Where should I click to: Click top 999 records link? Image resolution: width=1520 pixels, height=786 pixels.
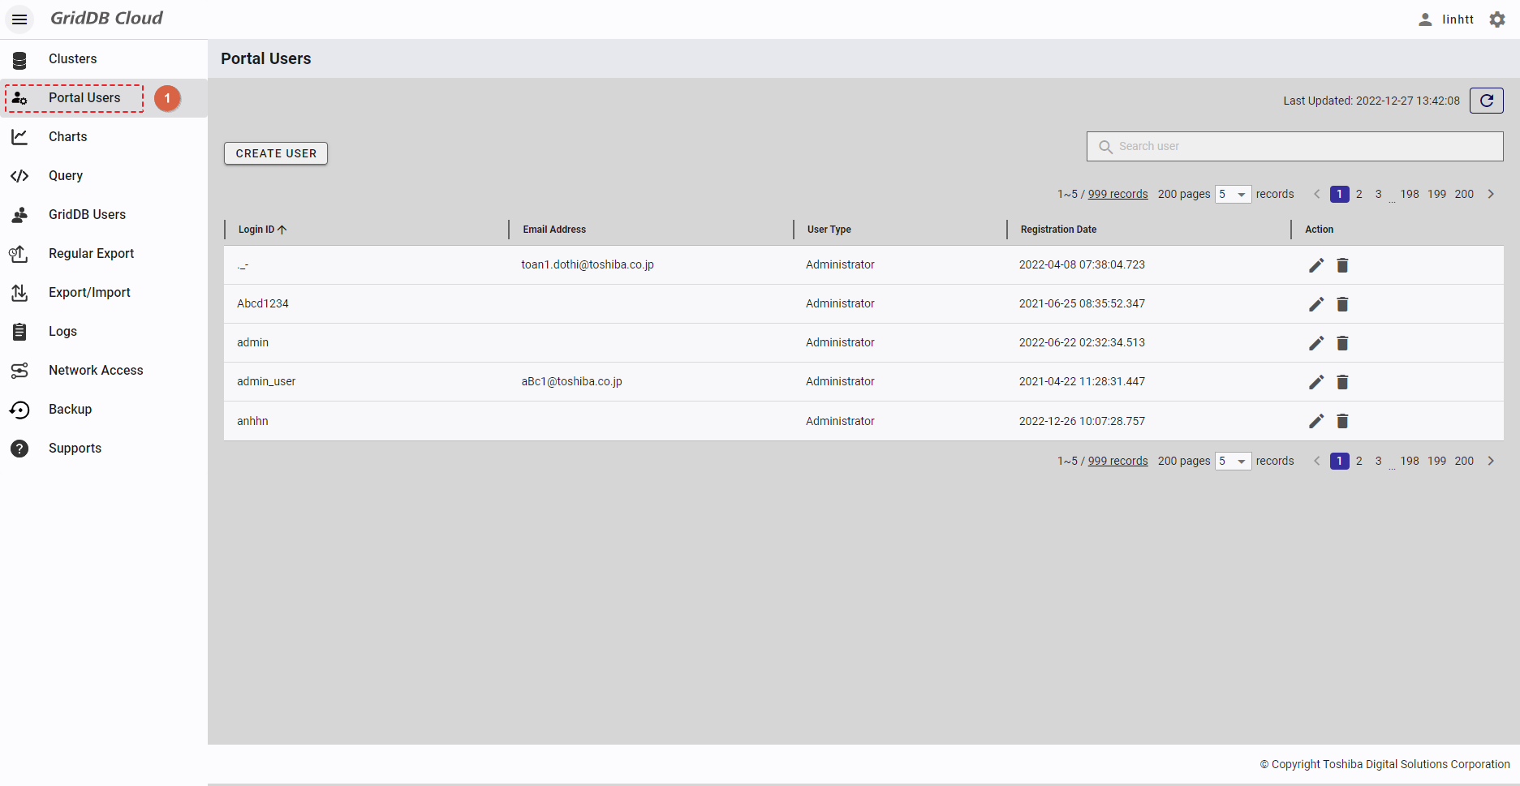tap(1117, 194)
